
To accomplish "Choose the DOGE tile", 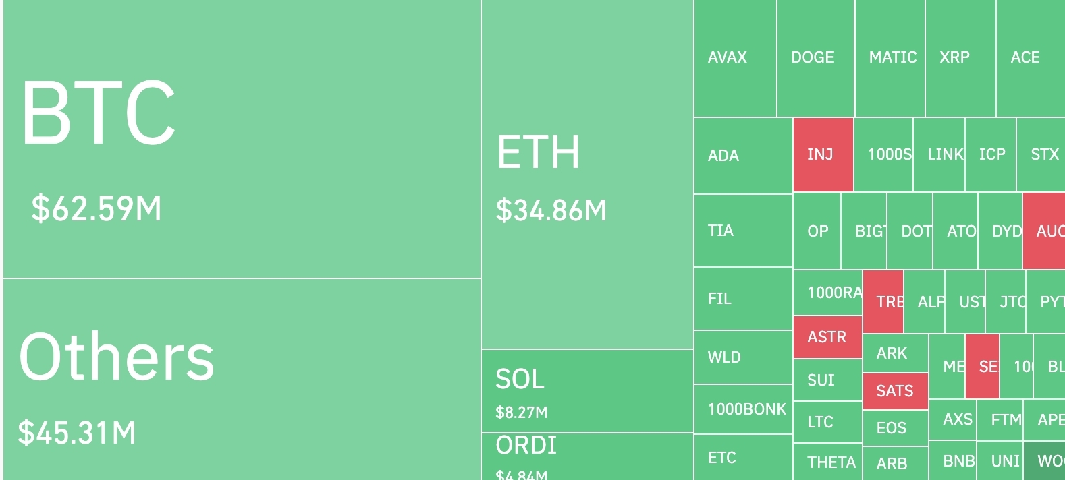I will coord(816,58).
